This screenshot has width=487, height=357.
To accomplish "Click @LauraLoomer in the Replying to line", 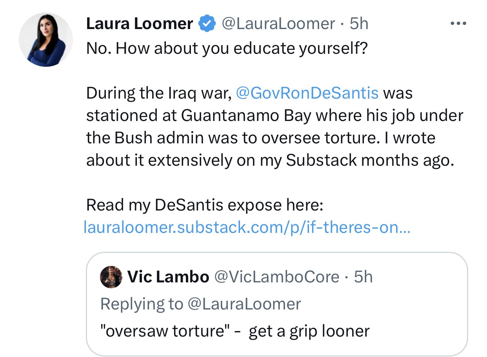I will point(244,304).
